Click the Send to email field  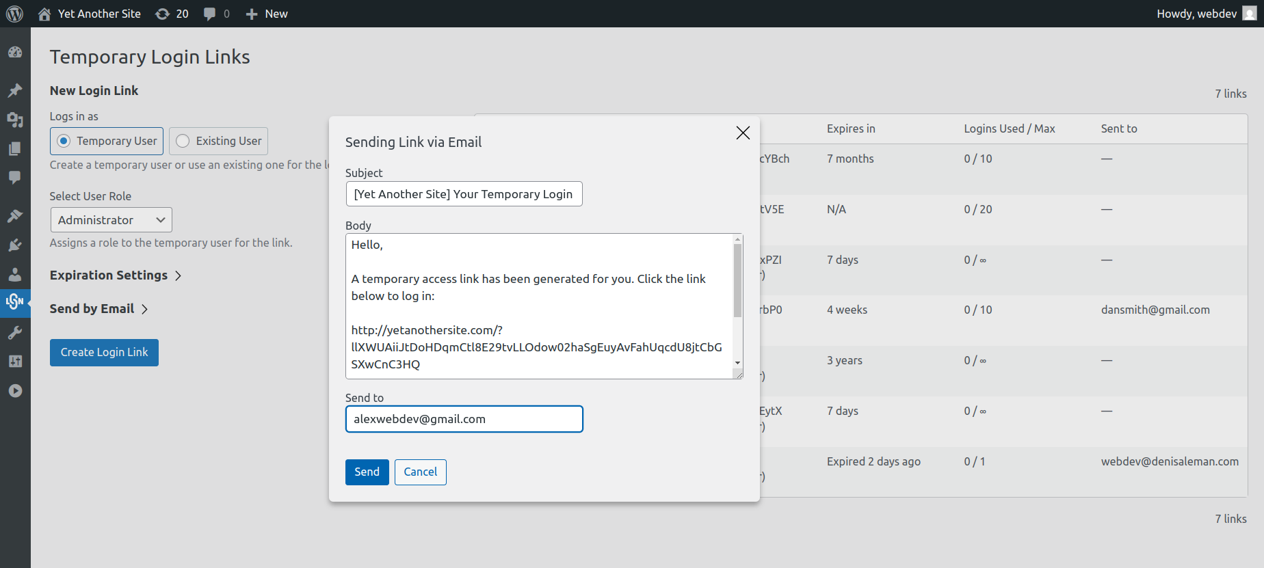pyautogui.click(x=464, y=419)
